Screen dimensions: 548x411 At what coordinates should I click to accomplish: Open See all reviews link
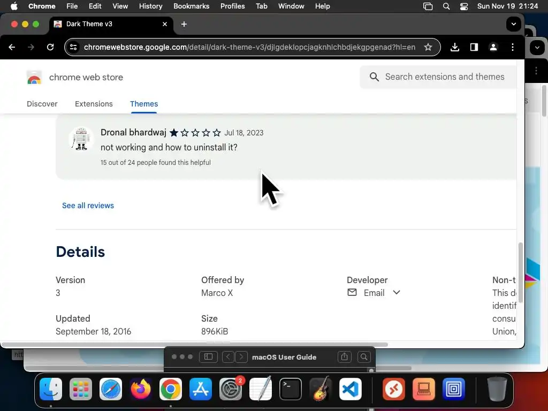tap(88, 205)
